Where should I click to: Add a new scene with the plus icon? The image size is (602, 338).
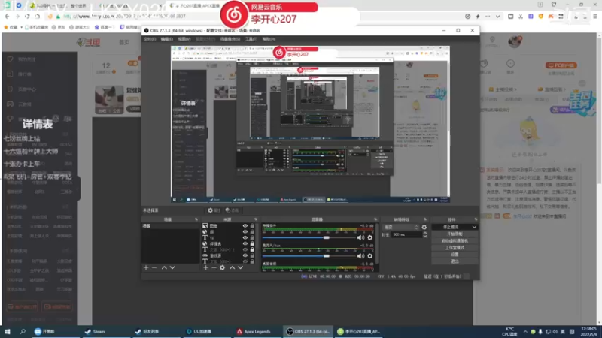click(x=146, y=267)
